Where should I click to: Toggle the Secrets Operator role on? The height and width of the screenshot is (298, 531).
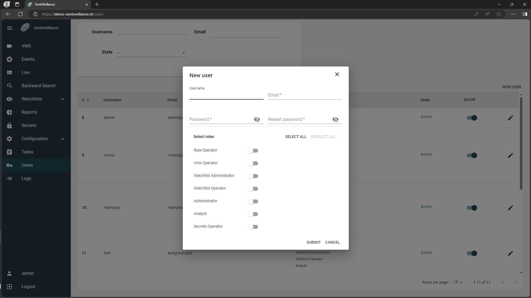coord(253,227)
